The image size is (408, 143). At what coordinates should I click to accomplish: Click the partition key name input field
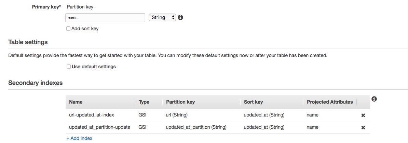(105, 18)
